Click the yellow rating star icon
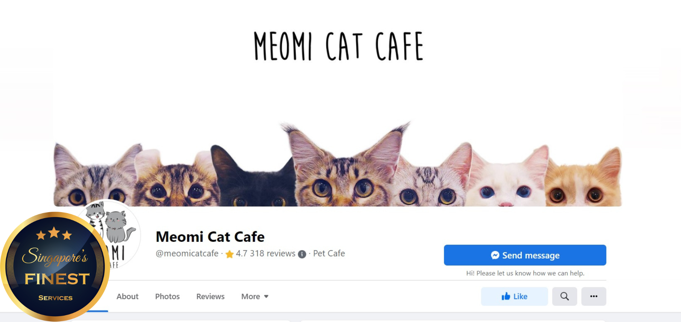 pyautogui.click(x=229, y=254)
